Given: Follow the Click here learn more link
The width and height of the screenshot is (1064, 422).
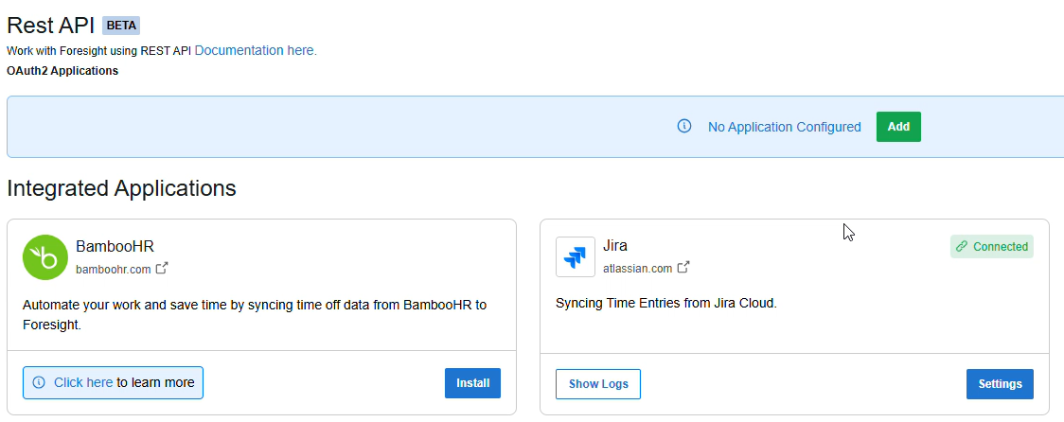Looking at the screenshot, I should [83, 382].
